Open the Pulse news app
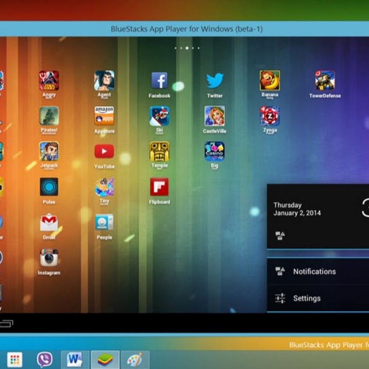This screenshot has width=369, height=369. [x=49, y=187]
